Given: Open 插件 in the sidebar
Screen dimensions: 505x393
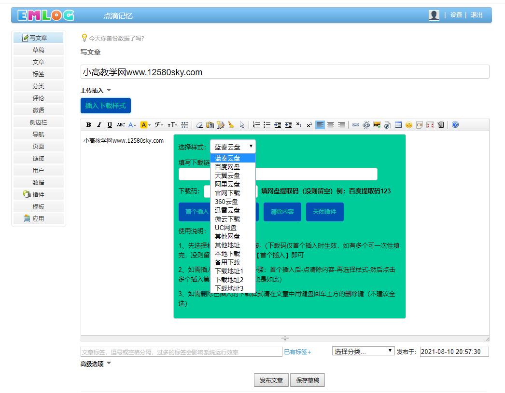Looking at the screenshot, I should (38, 194).
